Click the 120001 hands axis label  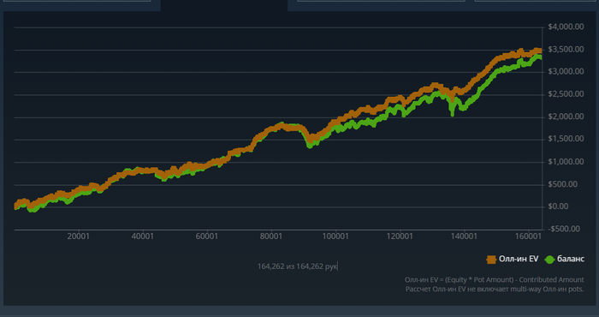400,236
